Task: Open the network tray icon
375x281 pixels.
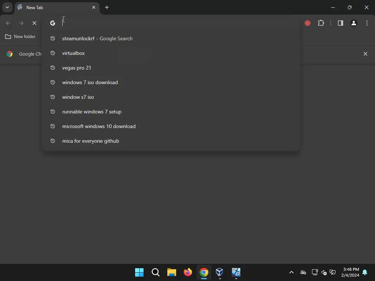Action: 315,272
